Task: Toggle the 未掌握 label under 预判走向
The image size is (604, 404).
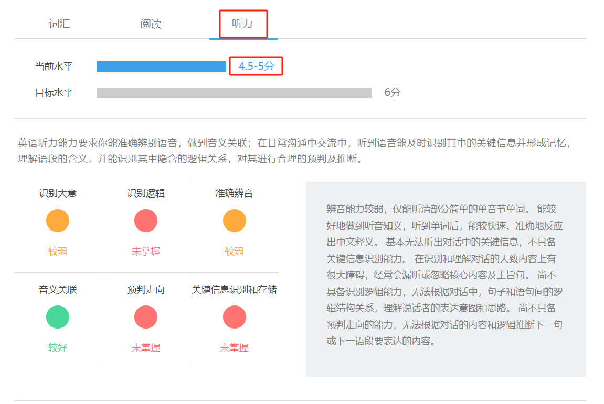Action: pyautogui.click(x=146, y=347)
